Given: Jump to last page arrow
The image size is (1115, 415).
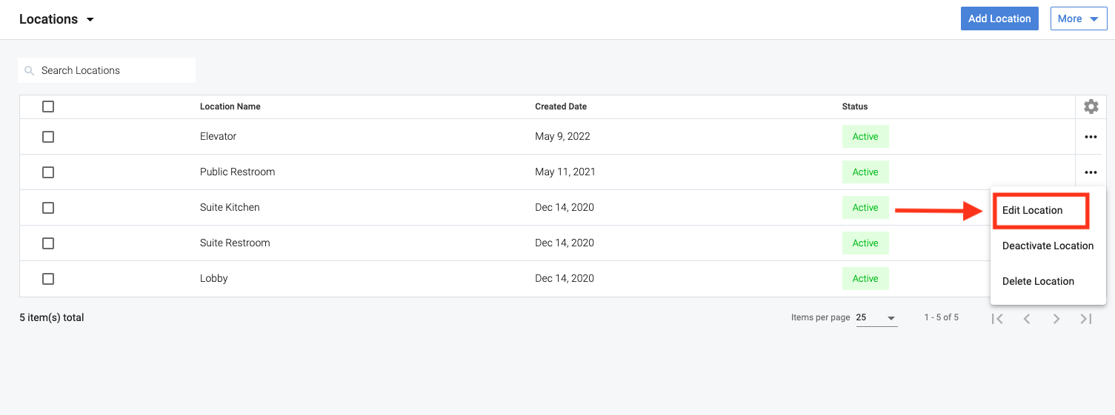Looking at the screenshot, I should (x=1086, y=318).
